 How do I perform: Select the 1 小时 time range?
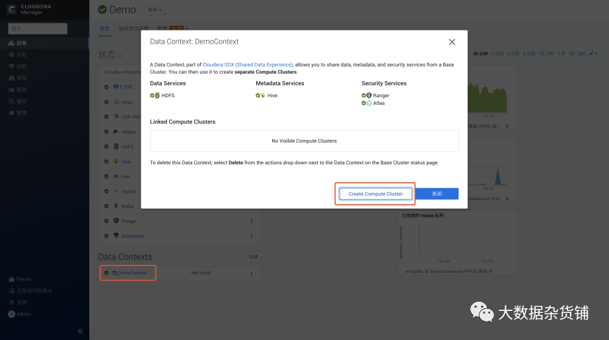pos(497,53)
